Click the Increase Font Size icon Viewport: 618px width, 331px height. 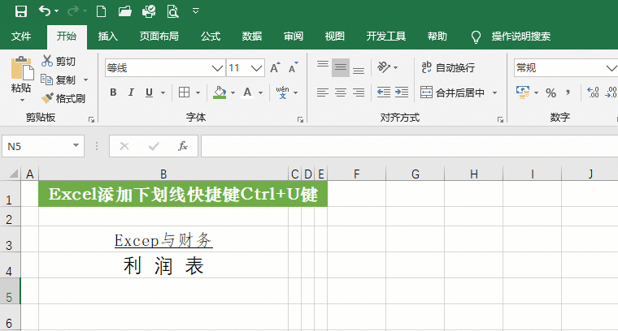click(275, 68)
